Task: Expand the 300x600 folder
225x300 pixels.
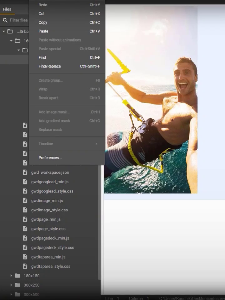Action: pyautogui.click(x=11, y=294)
